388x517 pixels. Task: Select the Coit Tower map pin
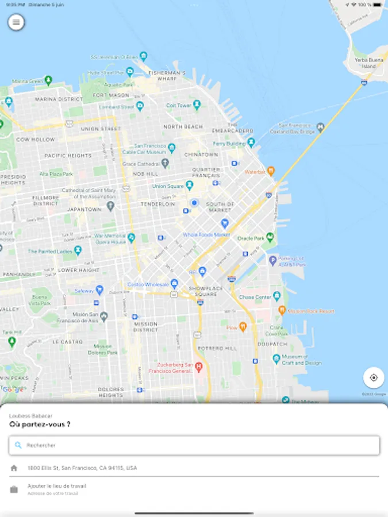(x=197, y=105)
